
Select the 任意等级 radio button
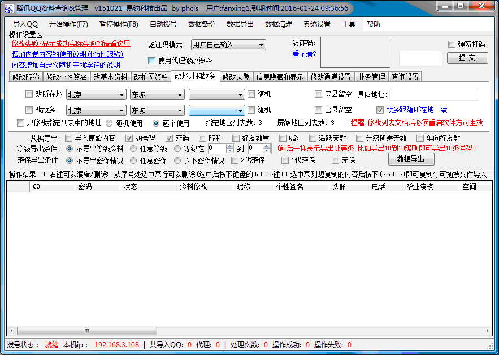point(133,149)
